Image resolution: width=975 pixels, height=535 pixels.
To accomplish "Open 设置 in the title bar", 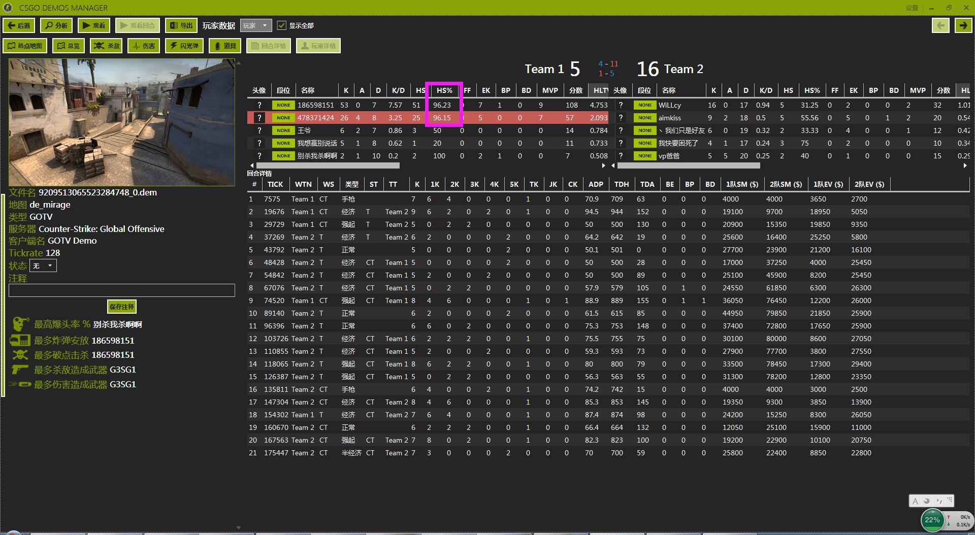I will 912,8.
